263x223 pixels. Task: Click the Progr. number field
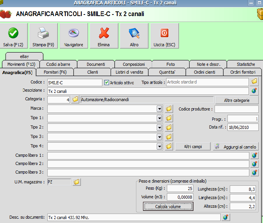243,119
